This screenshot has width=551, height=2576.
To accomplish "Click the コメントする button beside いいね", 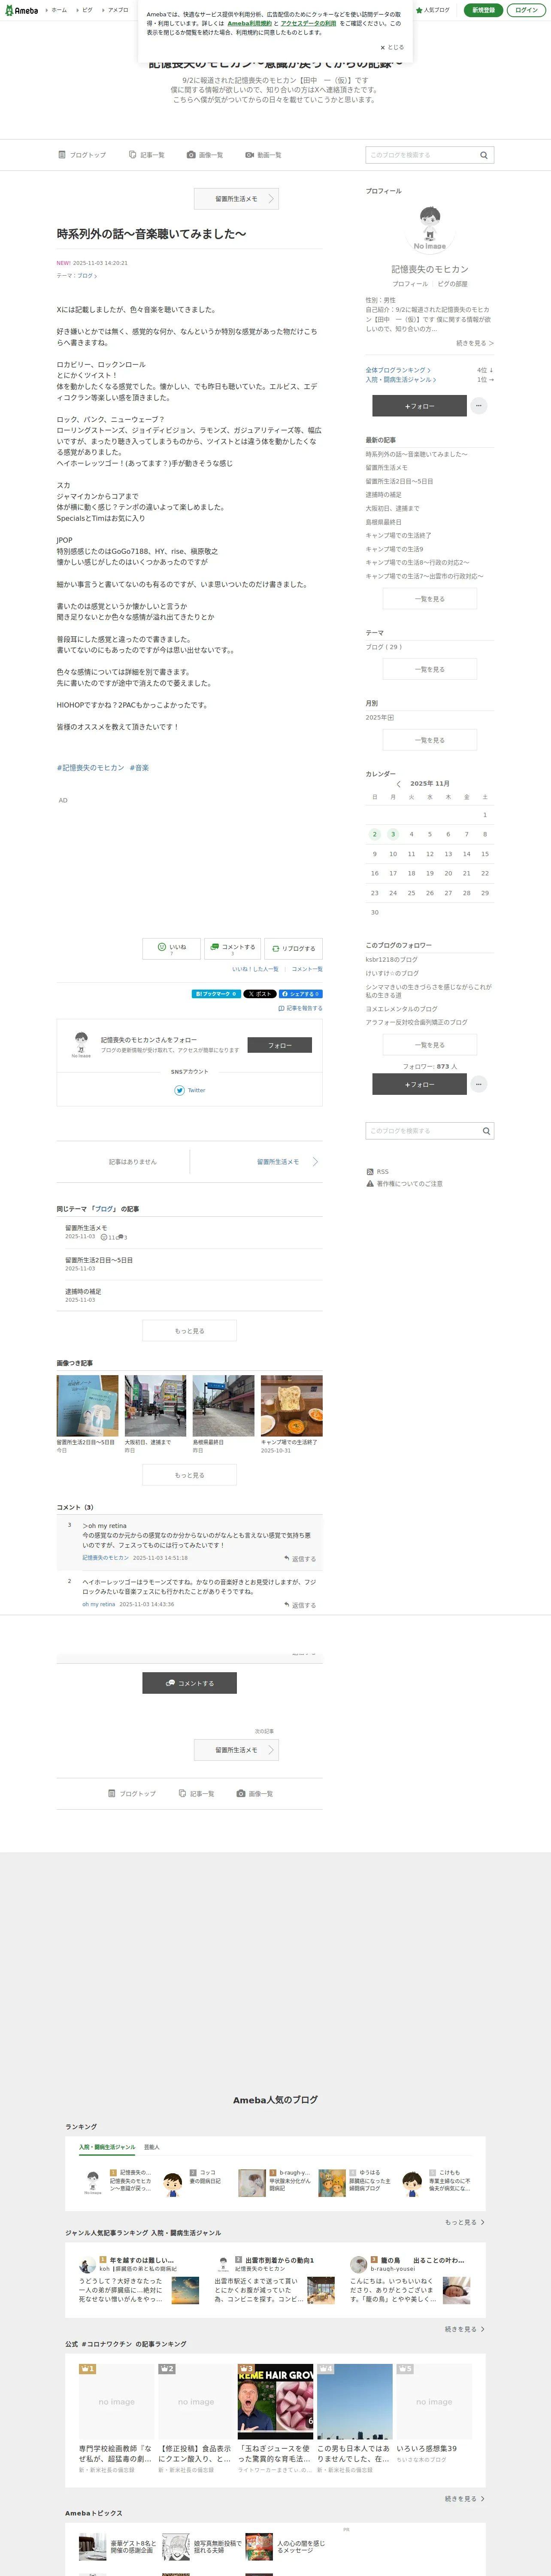I will 233,948.
